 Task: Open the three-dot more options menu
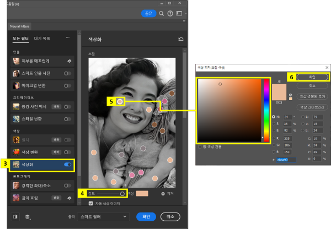[x=67, y=37]
